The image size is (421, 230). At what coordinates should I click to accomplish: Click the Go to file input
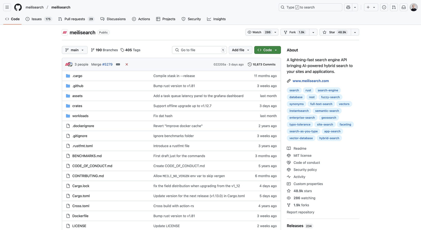[200, 50]
